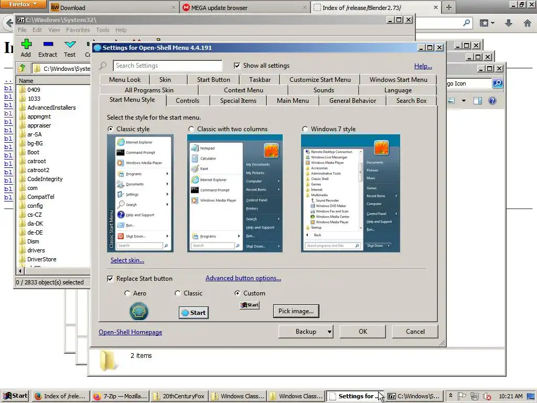Open the General Behavior tab

352,101
